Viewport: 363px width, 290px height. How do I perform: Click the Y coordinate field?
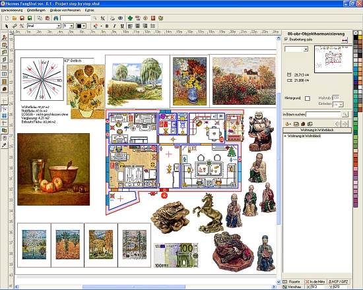tap(341, 287)
